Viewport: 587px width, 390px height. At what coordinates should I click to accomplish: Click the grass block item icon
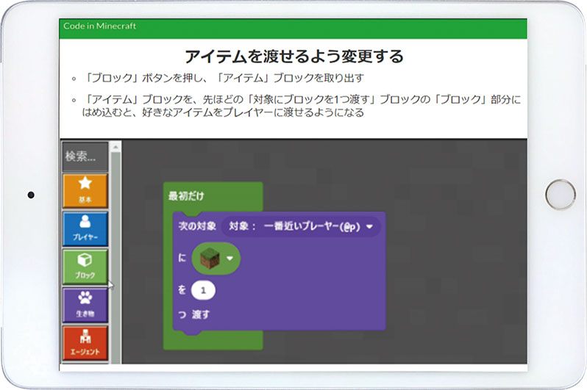point(210,259)
